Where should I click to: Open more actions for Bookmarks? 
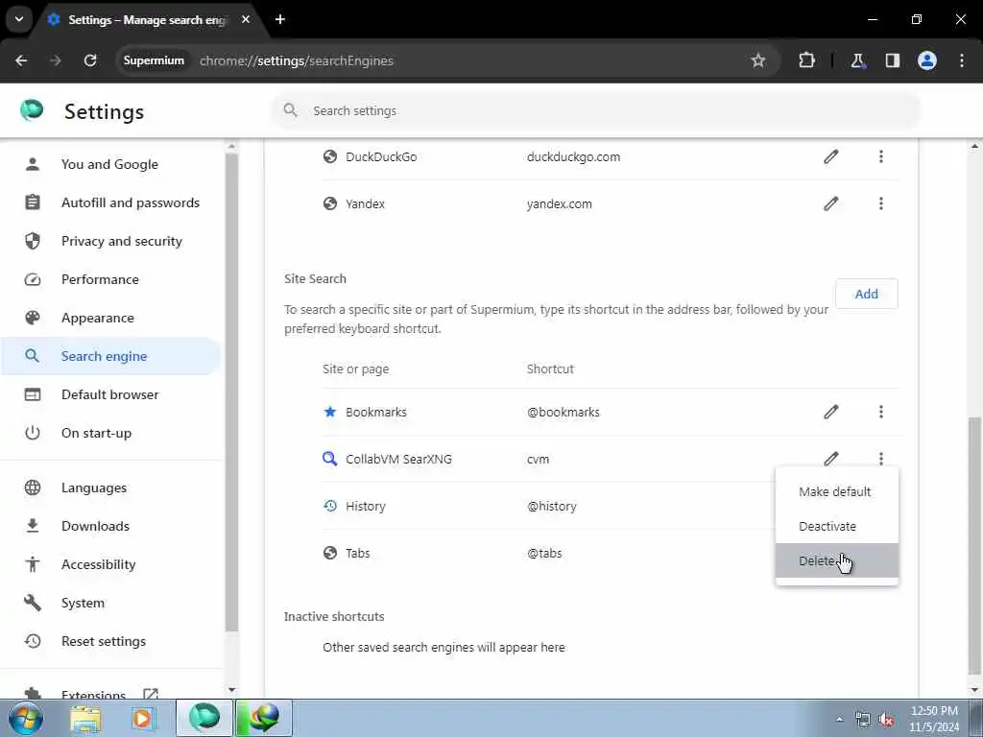[881, 412]
